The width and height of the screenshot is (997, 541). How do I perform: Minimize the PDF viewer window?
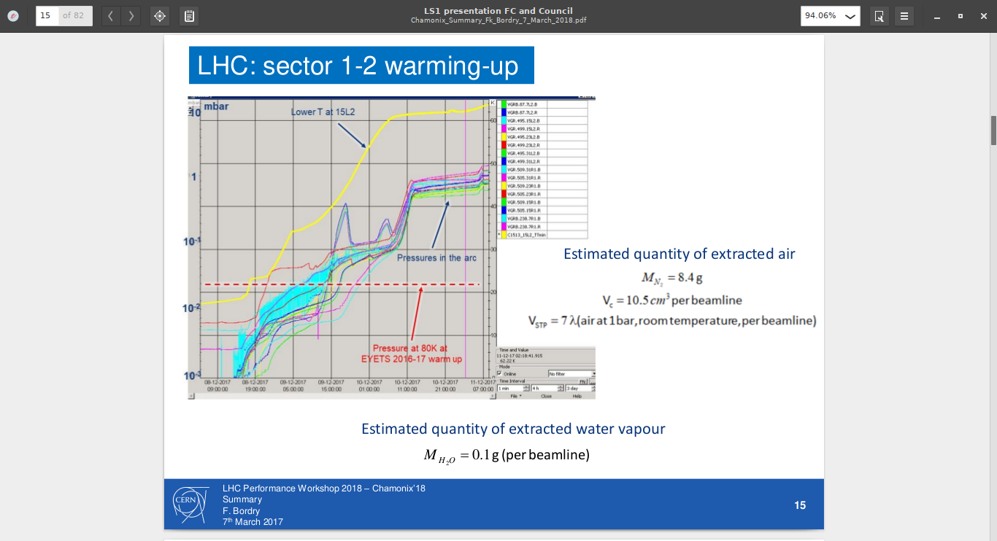(938, 16)
